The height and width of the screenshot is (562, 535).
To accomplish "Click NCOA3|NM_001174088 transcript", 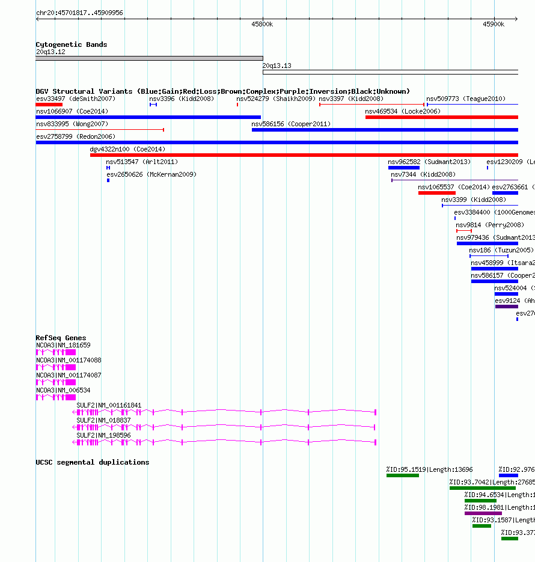I will [56, 367].
